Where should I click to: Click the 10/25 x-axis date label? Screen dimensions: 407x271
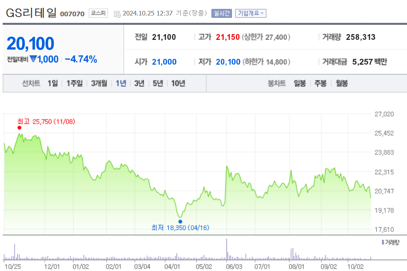click(13, 267)
